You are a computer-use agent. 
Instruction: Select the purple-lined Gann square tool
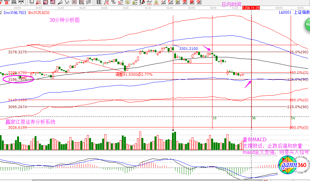point(53,2)
